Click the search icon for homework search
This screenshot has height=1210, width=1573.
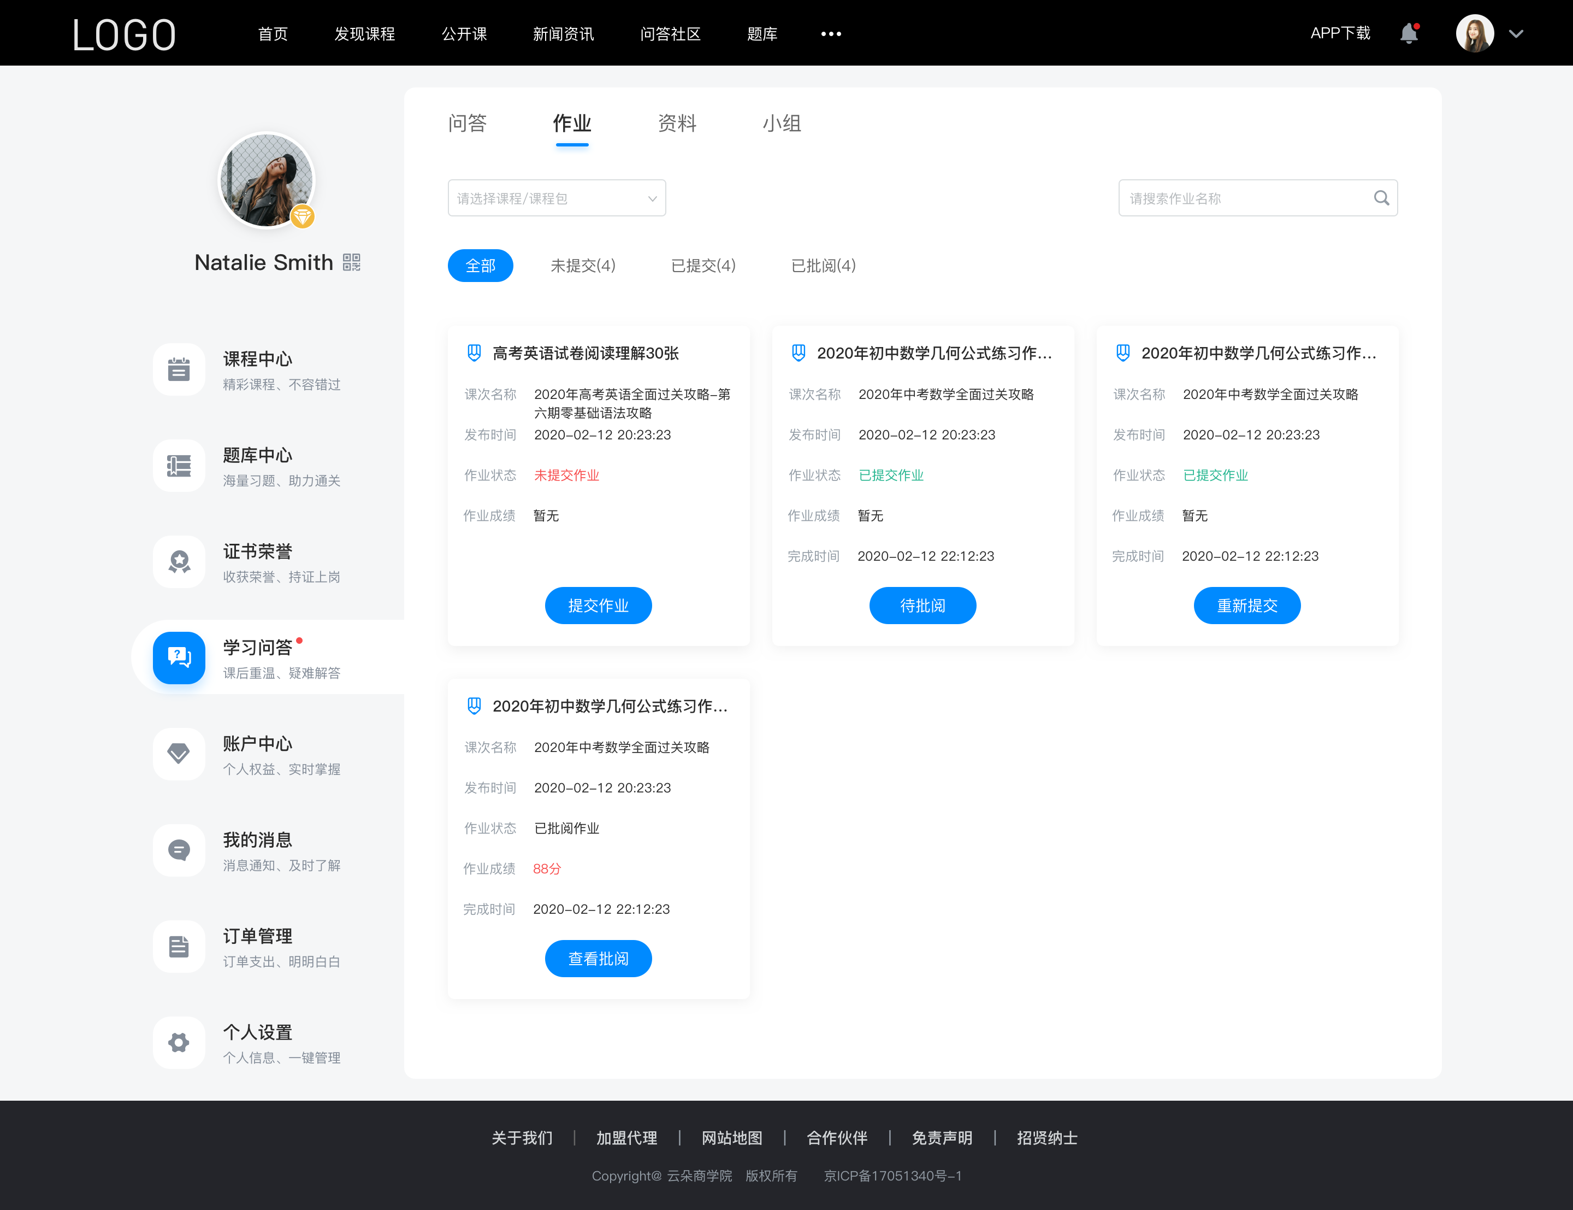tap(1381, 198)
